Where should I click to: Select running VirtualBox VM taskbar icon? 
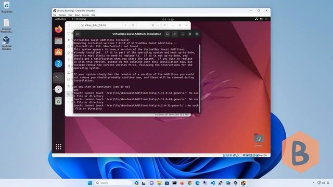243,183
